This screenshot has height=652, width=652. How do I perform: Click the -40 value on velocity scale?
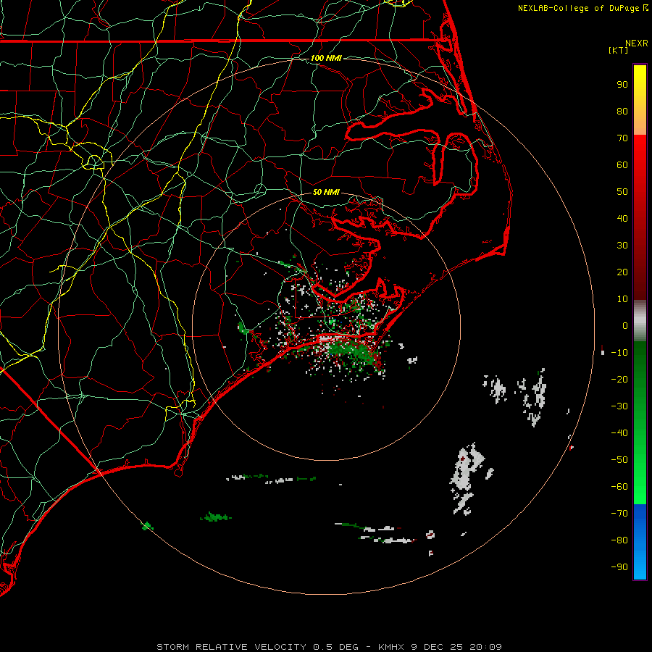[x=619, y=433]
